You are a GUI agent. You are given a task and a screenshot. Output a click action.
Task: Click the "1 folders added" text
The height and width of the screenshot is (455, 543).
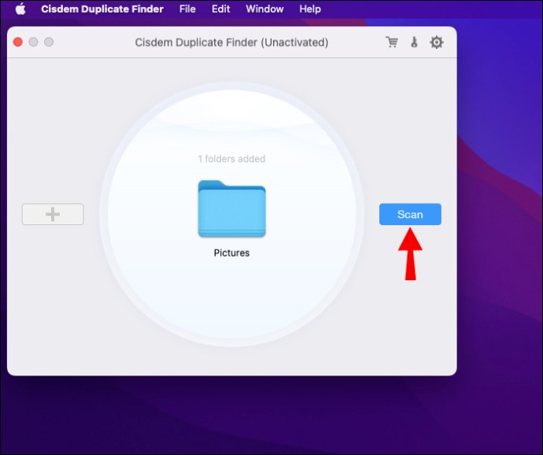tap(231, 159)
